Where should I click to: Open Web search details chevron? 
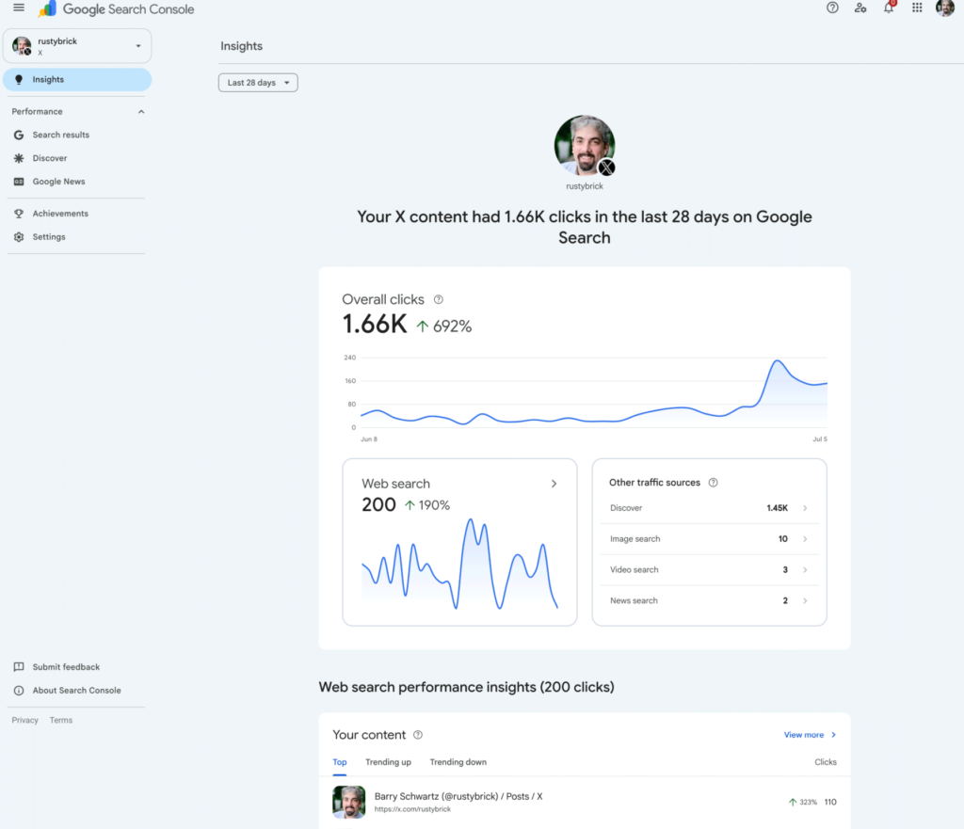pos(554,485)
